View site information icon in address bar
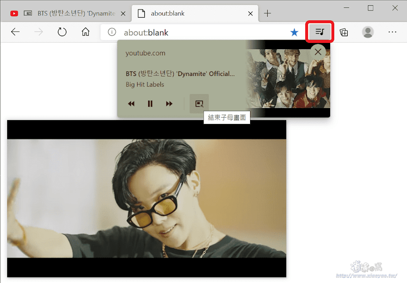Image resolution: width=407 pixels, height=283 pixels. tap(112, 32)
